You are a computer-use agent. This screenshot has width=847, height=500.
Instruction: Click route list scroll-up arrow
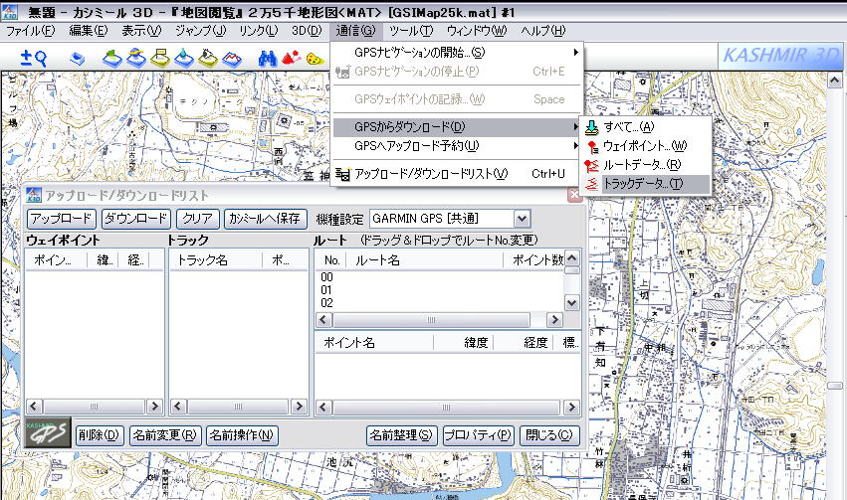(571, 257)
